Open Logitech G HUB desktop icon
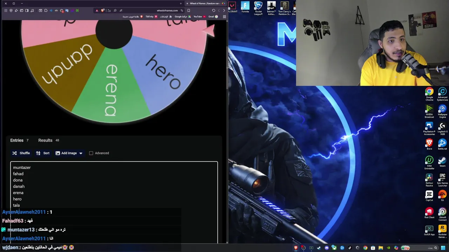 [442, 129]
